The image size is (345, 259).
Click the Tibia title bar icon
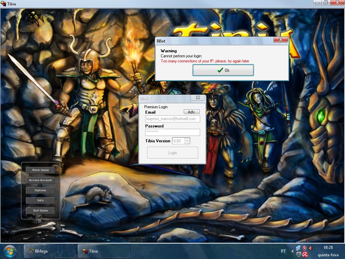click(3, 4)
